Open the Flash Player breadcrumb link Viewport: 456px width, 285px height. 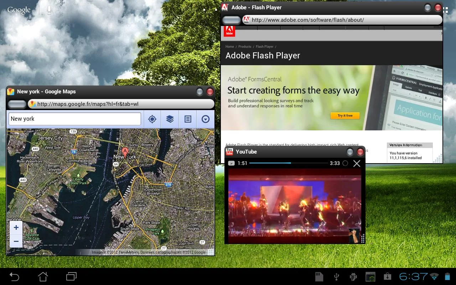tap(264, 47)
